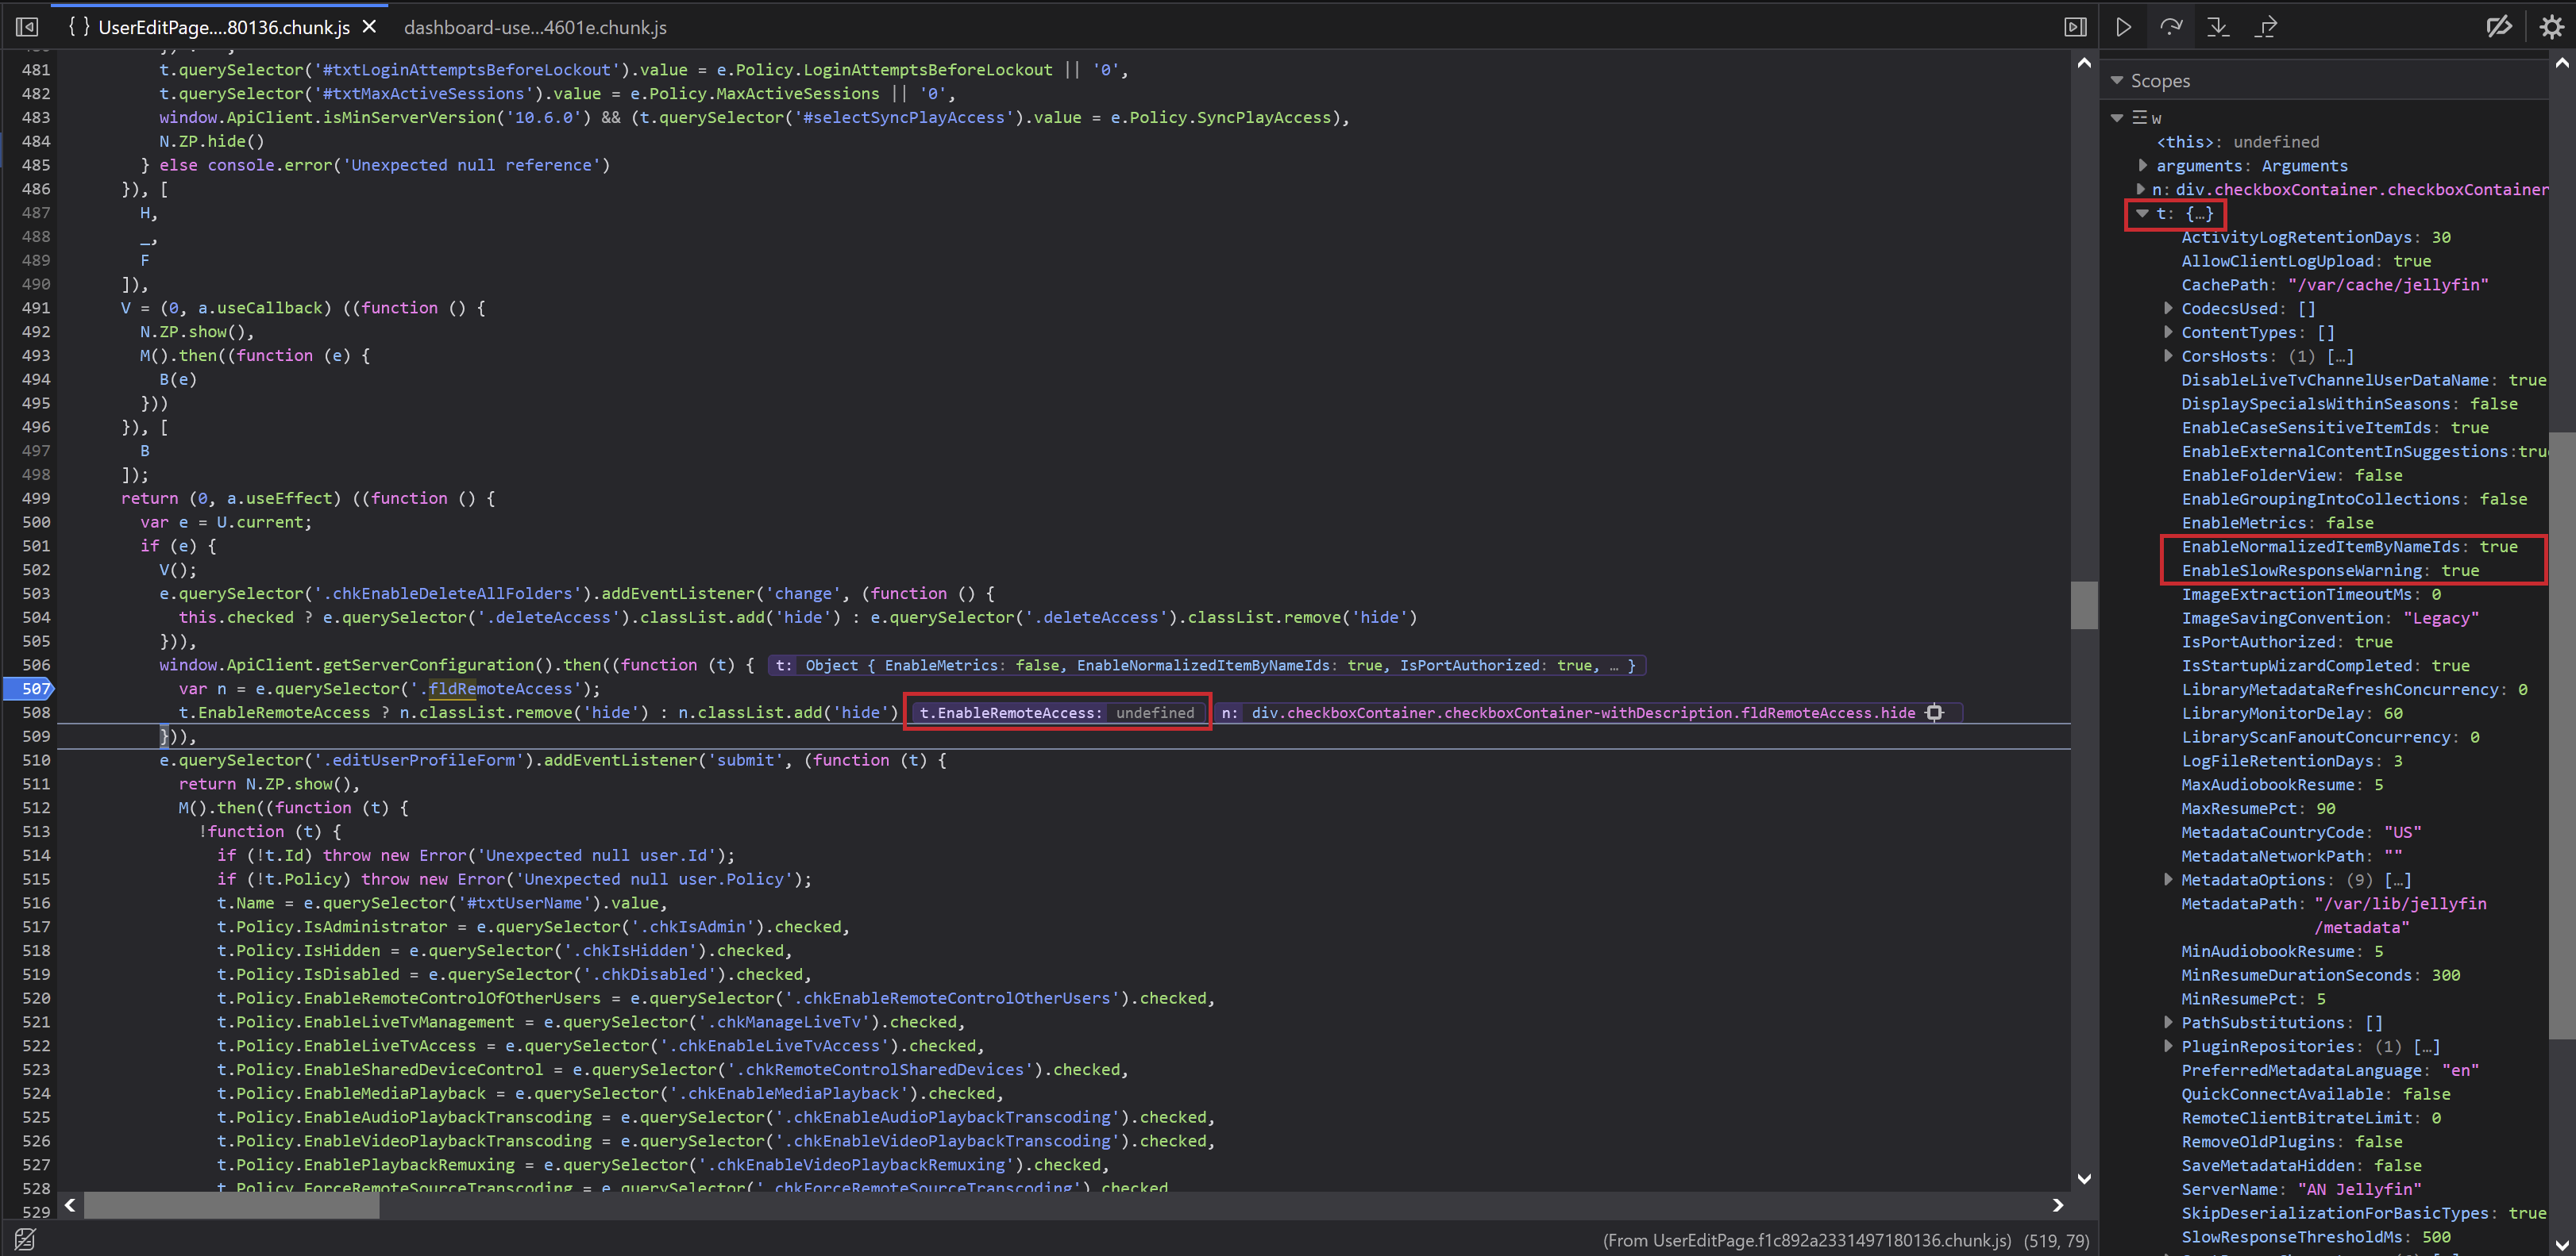Click the editor horizontal scrollbar thumb

click(230, 1206)
